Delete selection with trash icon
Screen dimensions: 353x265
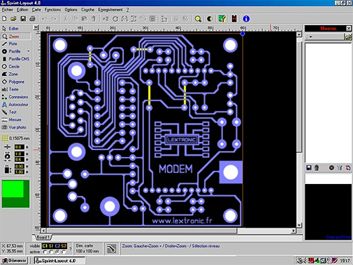[x=93, y=19]
